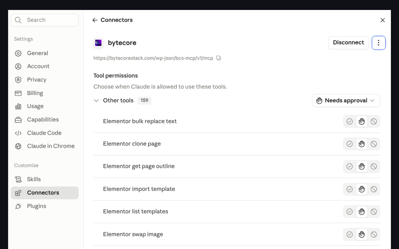This screenshot has width=399, height=249.
Task: Set Elementor list templates to needs approval
Action: point(362,212)
